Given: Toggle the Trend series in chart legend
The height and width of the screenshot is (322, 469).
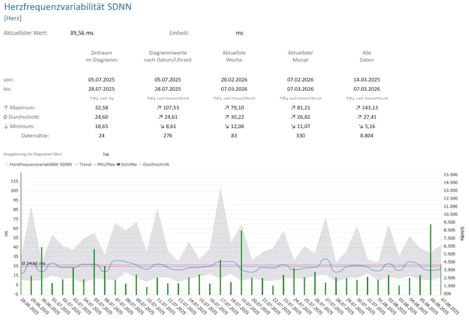Looking at the screenshot, I should pyautogui.click(x=84, y=164).
